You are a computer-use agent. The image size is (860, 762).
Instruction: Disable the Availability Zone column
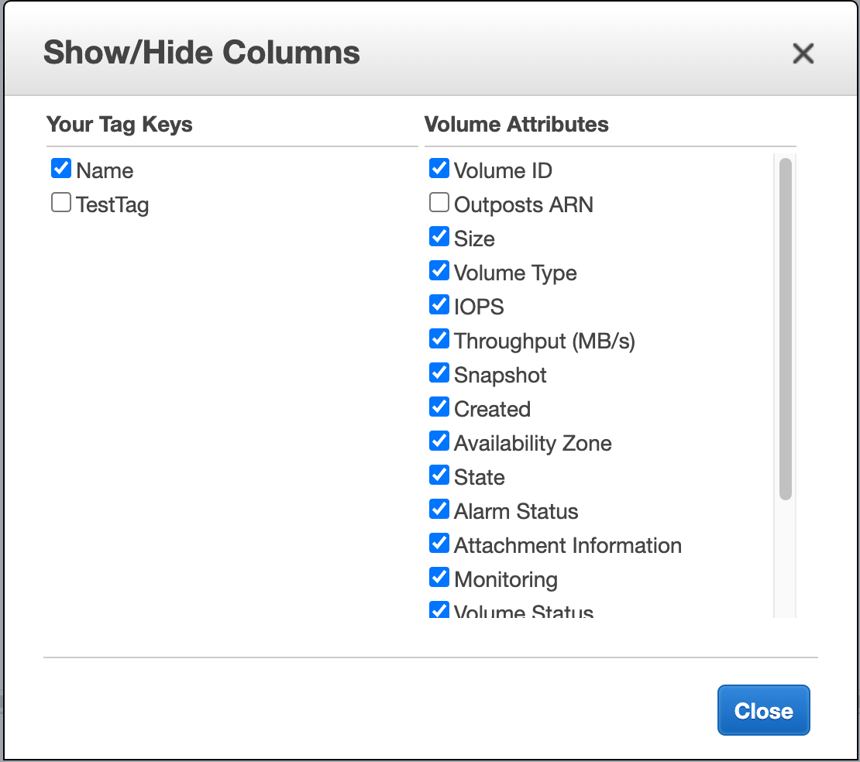pos(439,441)
